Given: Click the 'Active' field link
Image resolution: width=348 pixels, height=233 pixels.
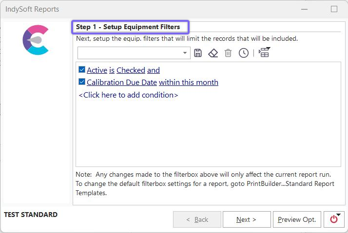Looking at the screenshot, I should tap(97, 70).
